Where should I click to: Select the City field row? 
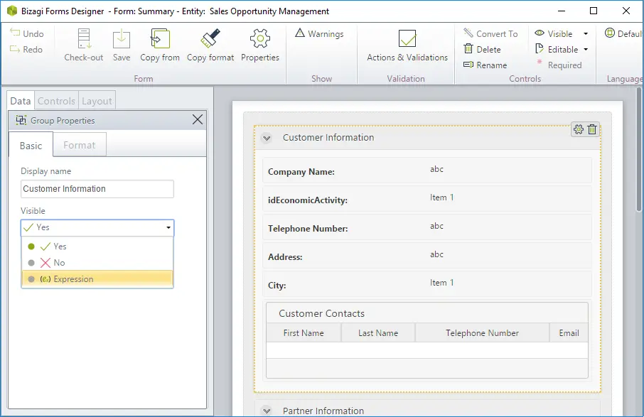tap(427, 283)
